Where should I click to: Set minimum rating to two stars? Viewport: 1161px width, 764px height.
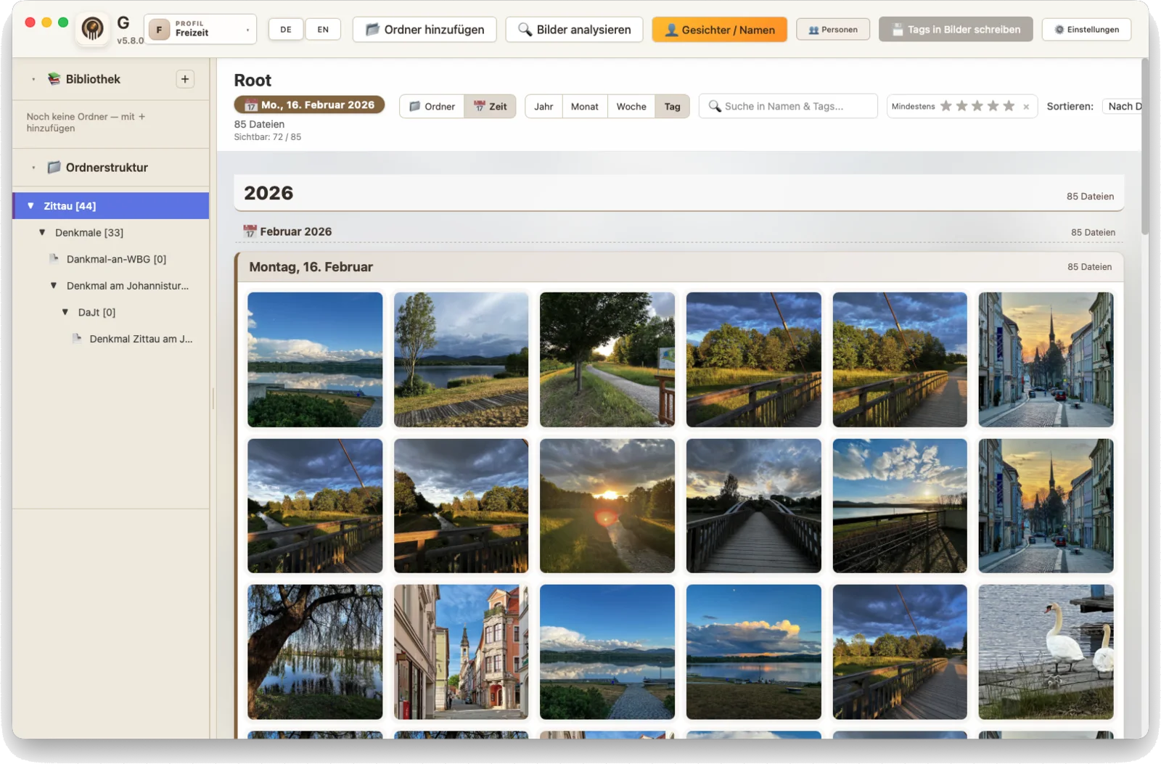point(962,106)
